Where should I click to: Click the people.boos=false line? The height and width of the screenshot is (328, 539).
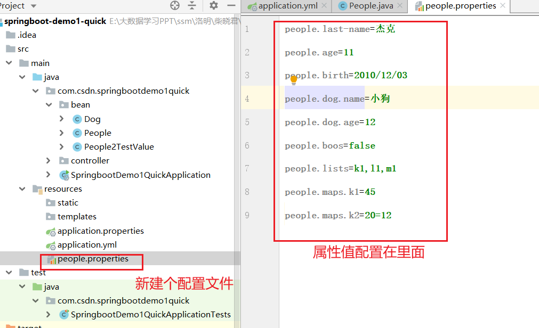tap(330, 145)
